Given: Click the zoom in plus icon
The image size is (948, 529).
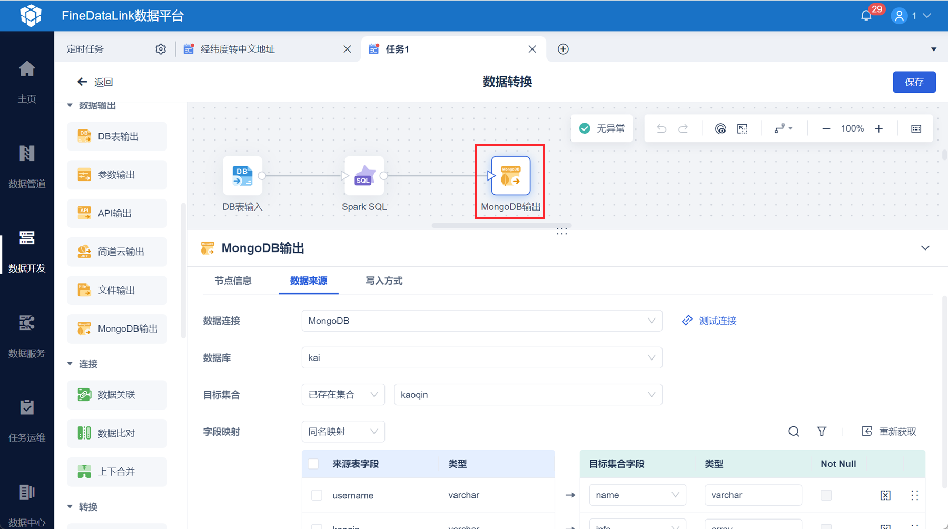Looking at the screenshot, I should pos(878,129).
